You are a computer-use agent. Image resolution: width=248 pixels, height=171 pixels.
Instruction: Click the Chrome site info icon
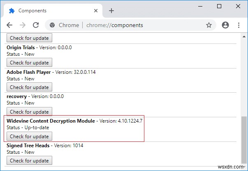52,25
